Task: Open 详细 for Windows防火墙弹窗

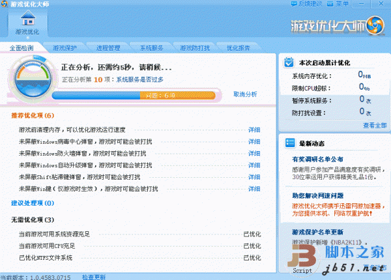Action: [x=254, y=154]
